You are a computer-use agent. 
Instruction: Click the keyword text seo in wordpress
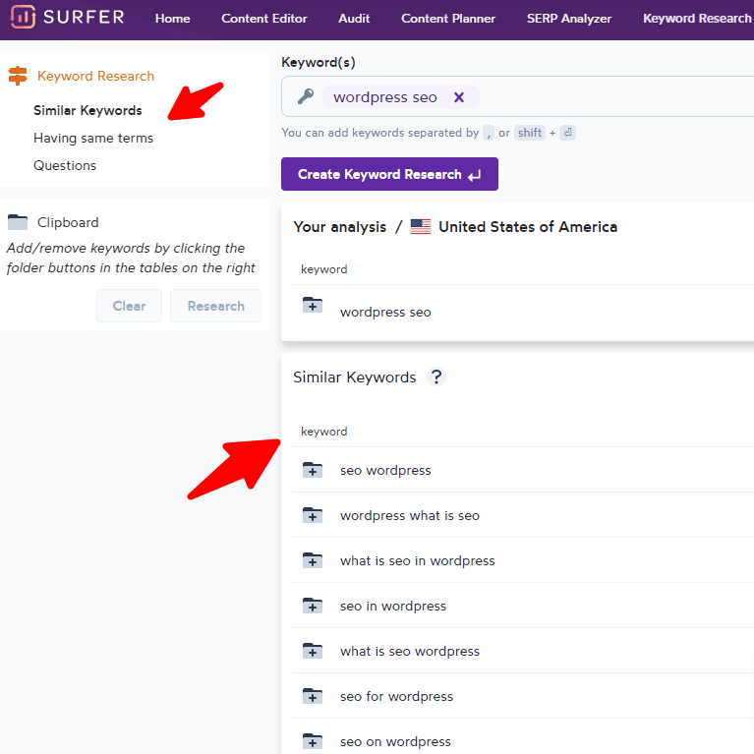[393, 606]
